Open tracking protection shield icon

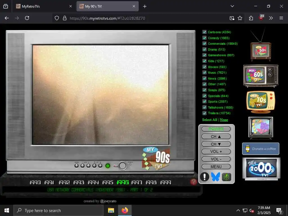(57, 18)
